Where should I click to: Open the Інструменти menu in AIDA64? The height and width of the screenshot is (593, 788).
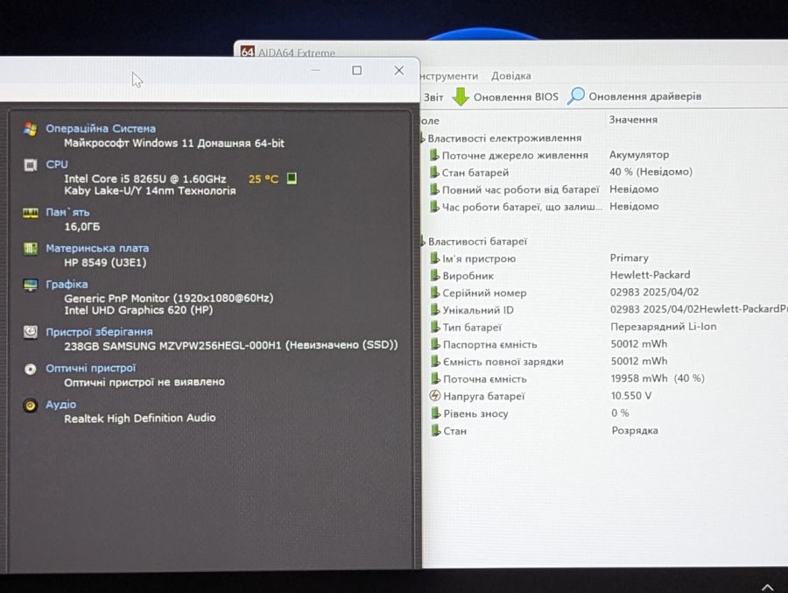[x=448, y=76]
